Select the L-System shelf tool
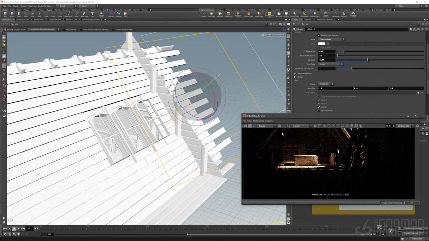 coord(111,14)
